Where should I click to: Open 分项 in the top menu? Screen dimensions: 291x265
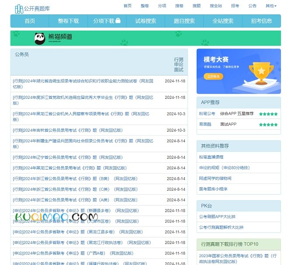162,6
